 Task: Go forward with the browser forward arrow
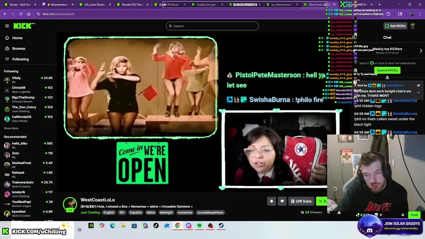[13, 14]
